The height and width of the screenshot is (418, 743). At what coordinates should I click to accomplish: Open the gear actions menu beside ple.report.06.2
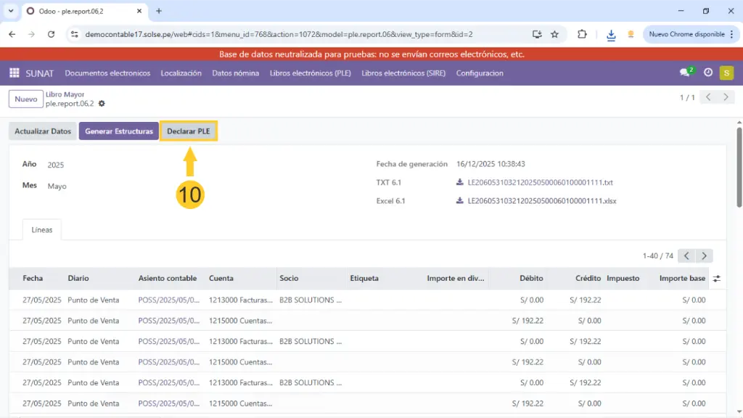point(102,104)
